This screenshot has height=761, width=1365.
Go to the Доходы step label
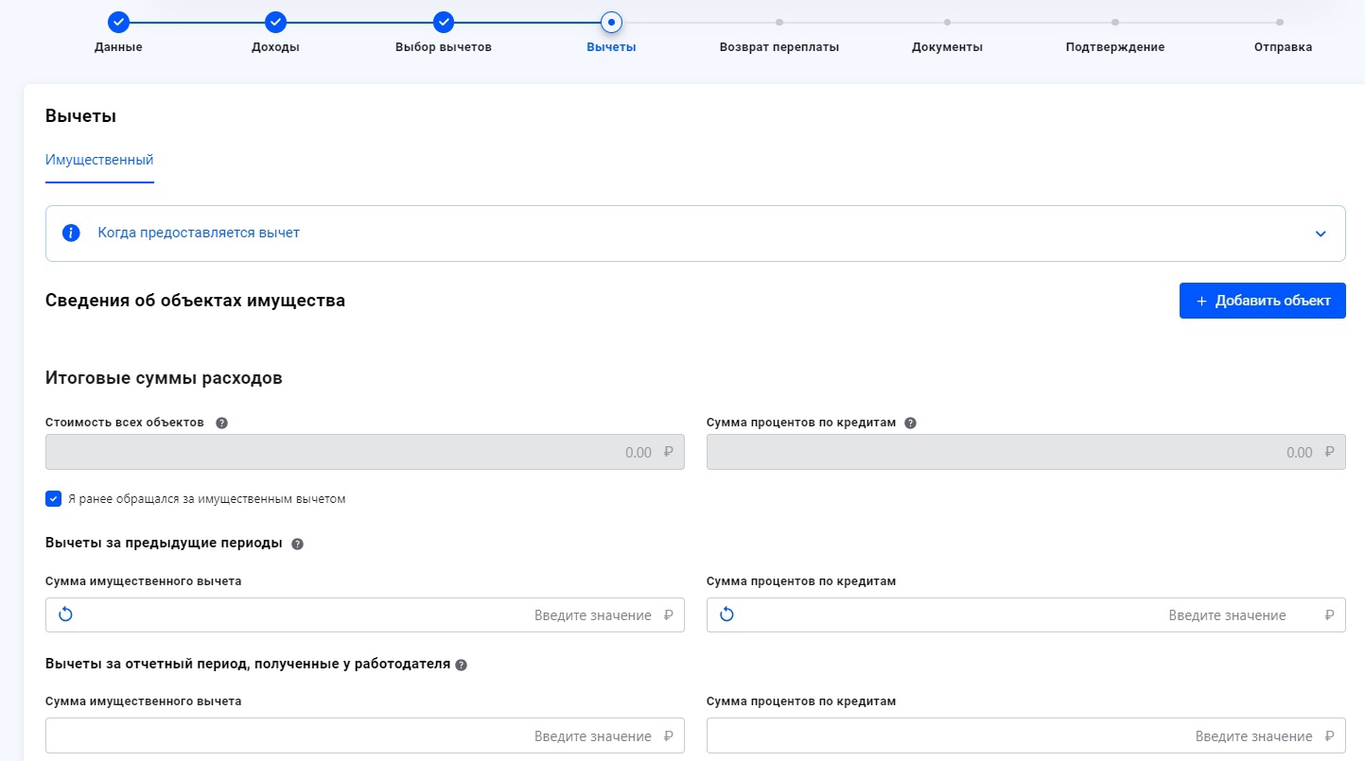[275, 47]
